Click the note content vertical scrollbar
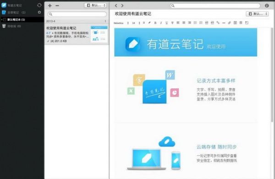 pyautogui.click(x=272, y=75)
